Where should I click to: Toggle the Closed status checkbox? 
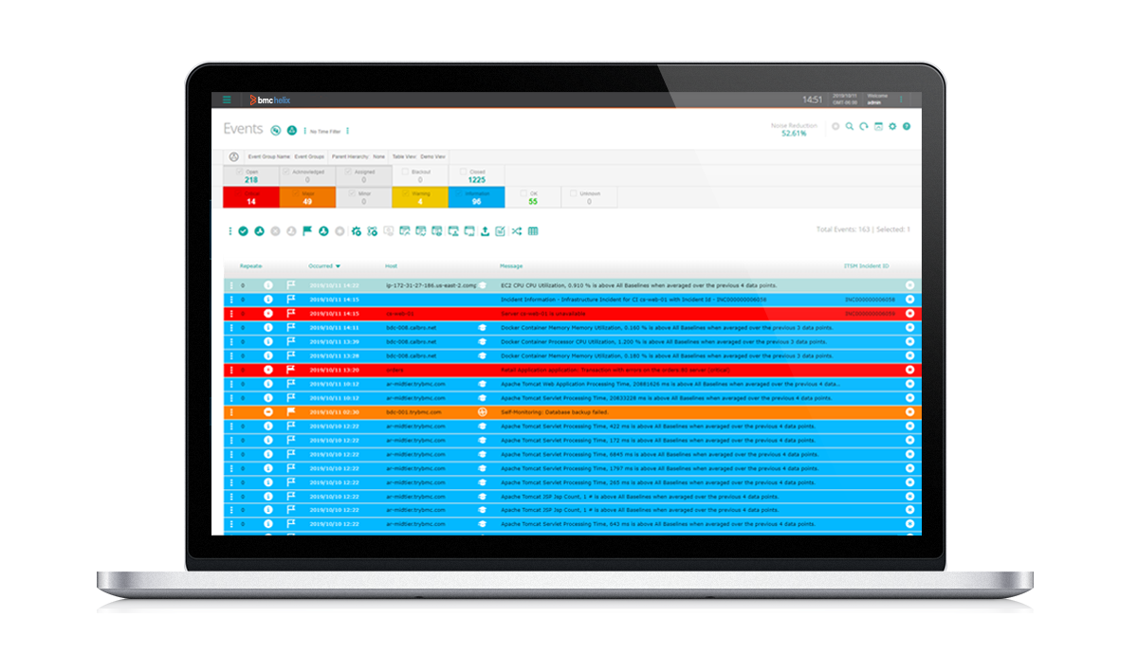pos(463,173)
